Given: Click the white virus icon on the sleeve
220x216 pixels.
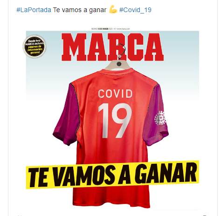Looking at the screenshot, I should [x=160, y=118].
